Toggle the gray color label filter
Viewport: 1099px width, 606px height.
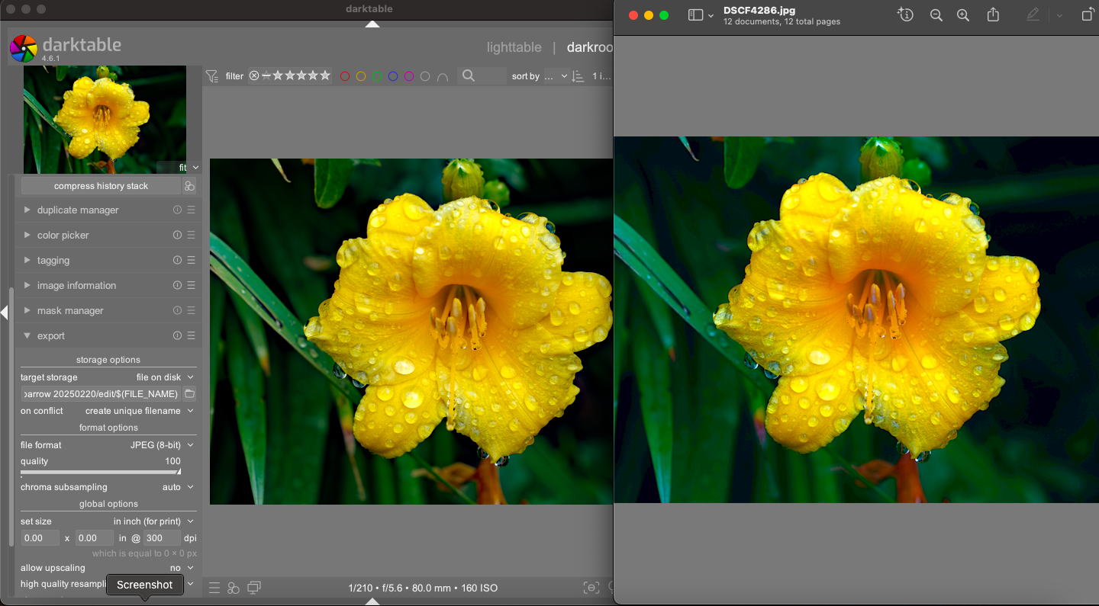point(425,76)
